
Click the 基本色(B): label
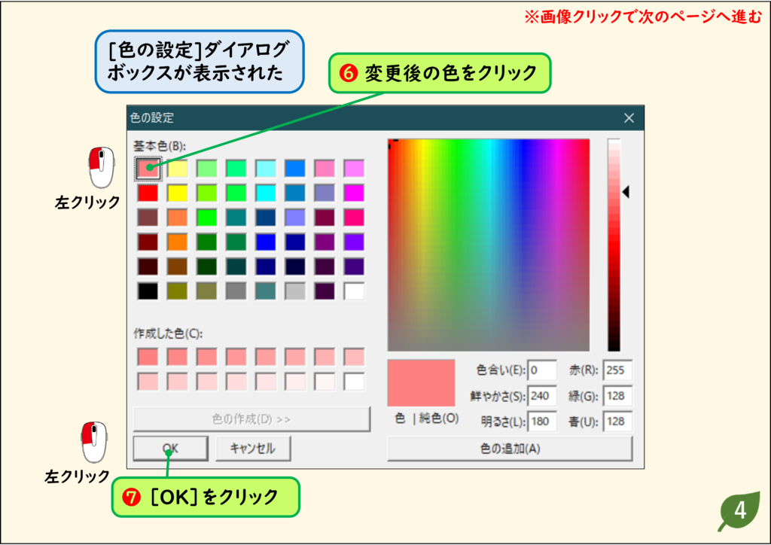coord(160,146)
